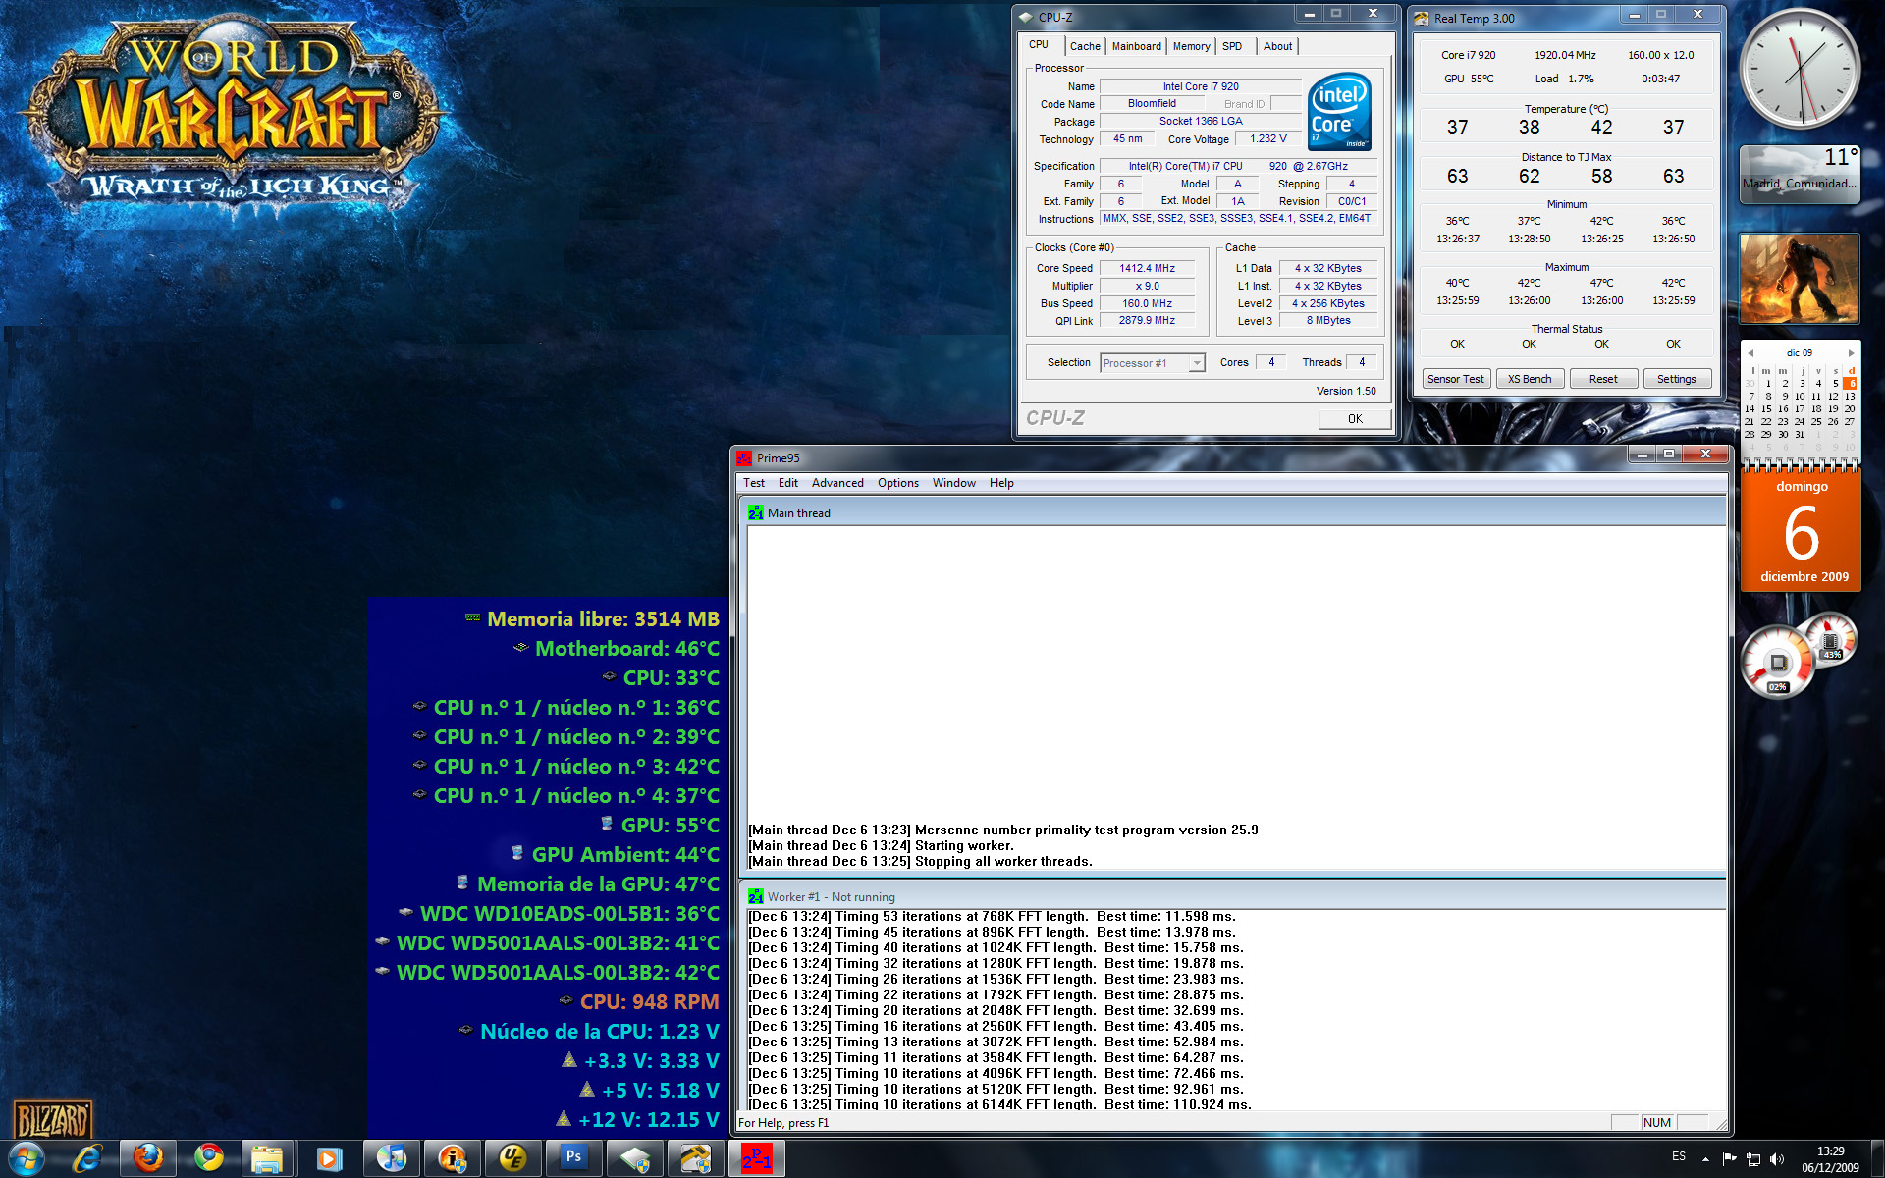Click the 'Memoria libre: 3514 MB' line
The width and height of the screenshot is (1885, 1178).
592,619
